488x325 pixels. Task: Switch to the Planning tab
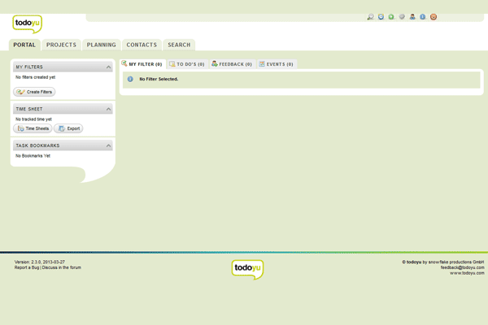pyautogui.click(x=102, y=45)
